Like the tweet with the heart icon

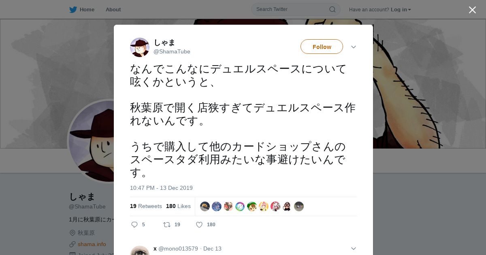click(199, 225)
